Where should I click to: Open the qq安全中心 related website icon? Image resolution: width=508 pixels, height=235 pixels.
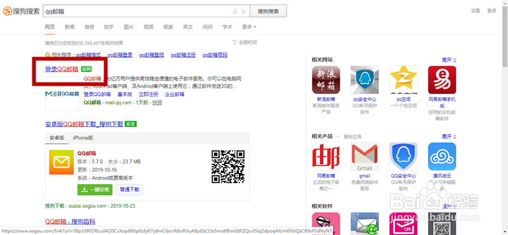364,80
